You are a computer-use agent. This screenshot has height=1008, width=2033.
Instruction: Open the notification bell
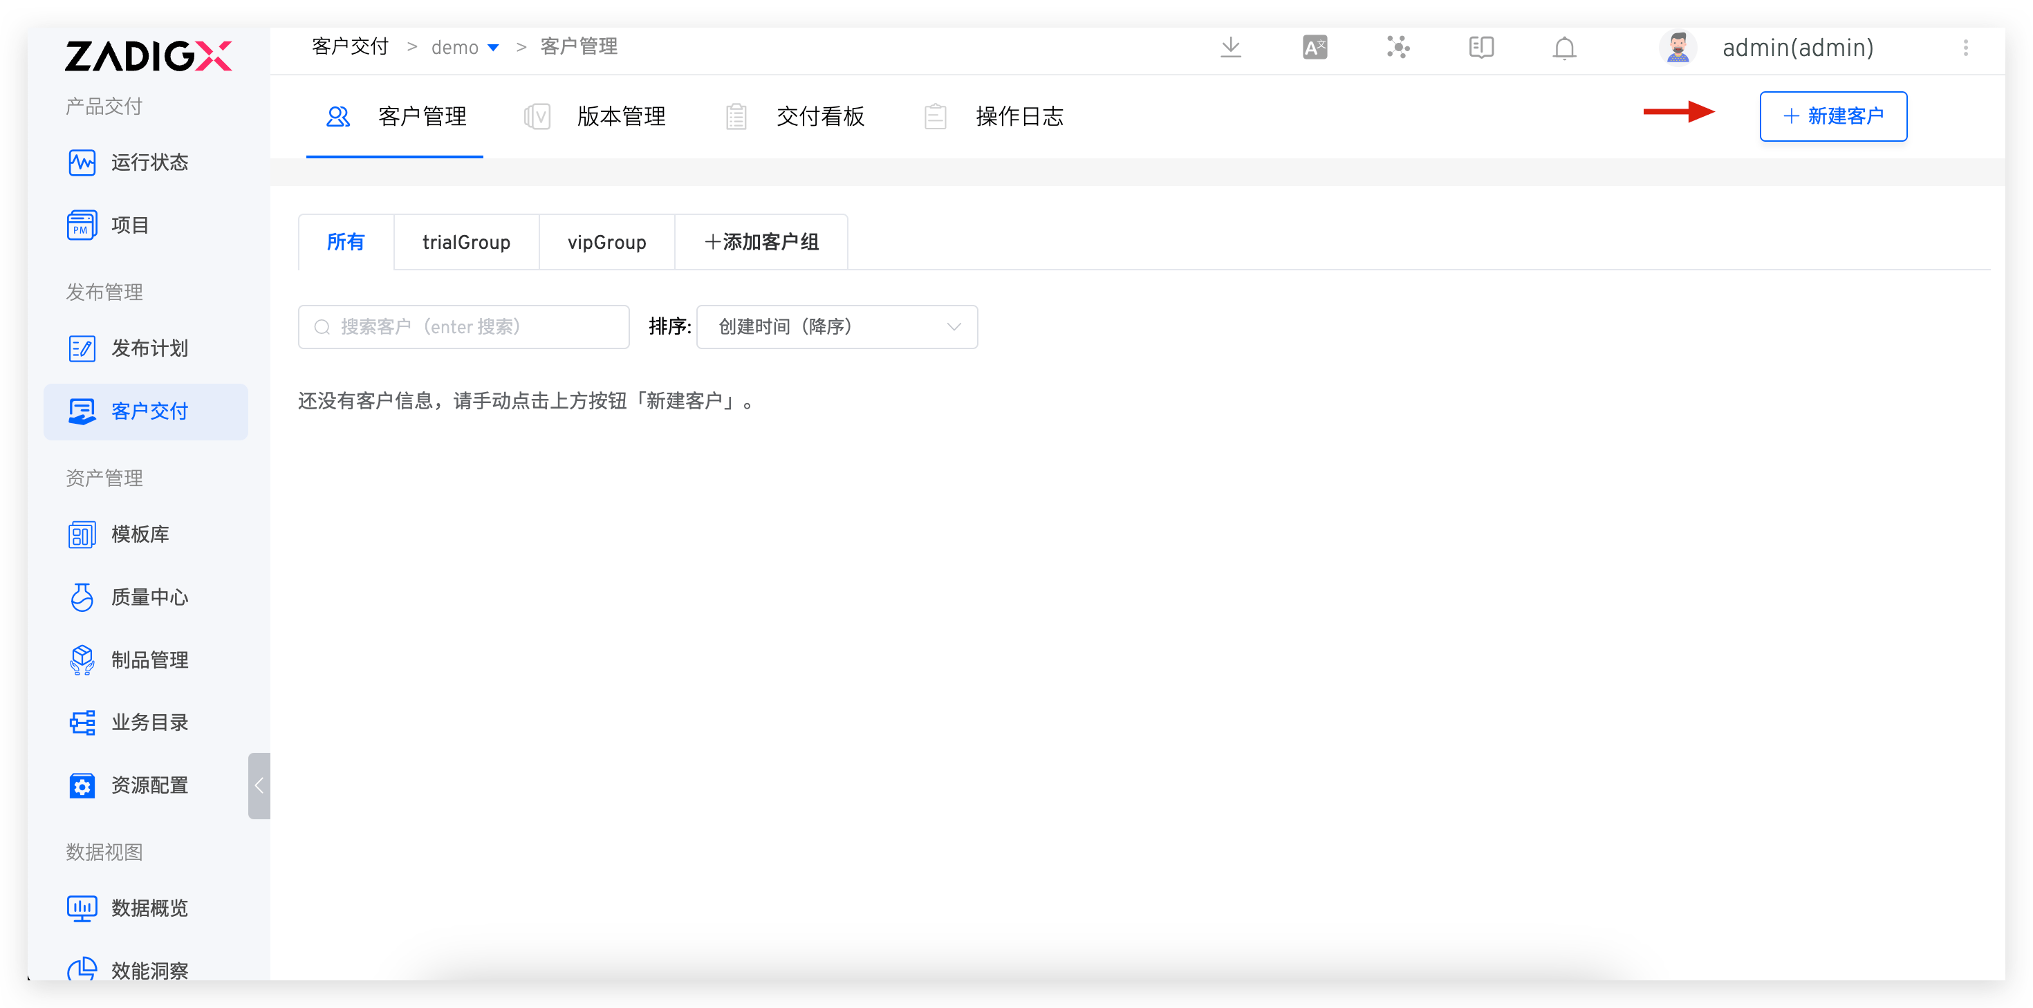tap(1563, 48)
